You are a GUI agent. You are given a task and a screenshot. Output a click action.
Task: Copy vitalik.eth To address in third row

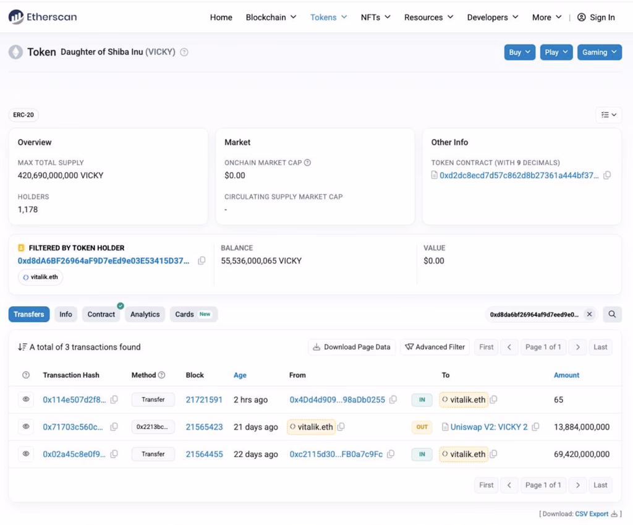493,454
